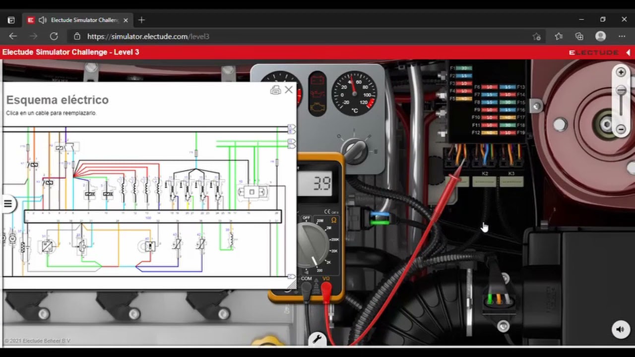
Task: Open the browser settings and more menu
Action: [622, 36]
